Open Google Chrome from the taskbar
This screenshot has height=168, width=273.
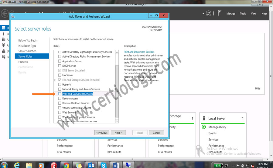[66, 165]
